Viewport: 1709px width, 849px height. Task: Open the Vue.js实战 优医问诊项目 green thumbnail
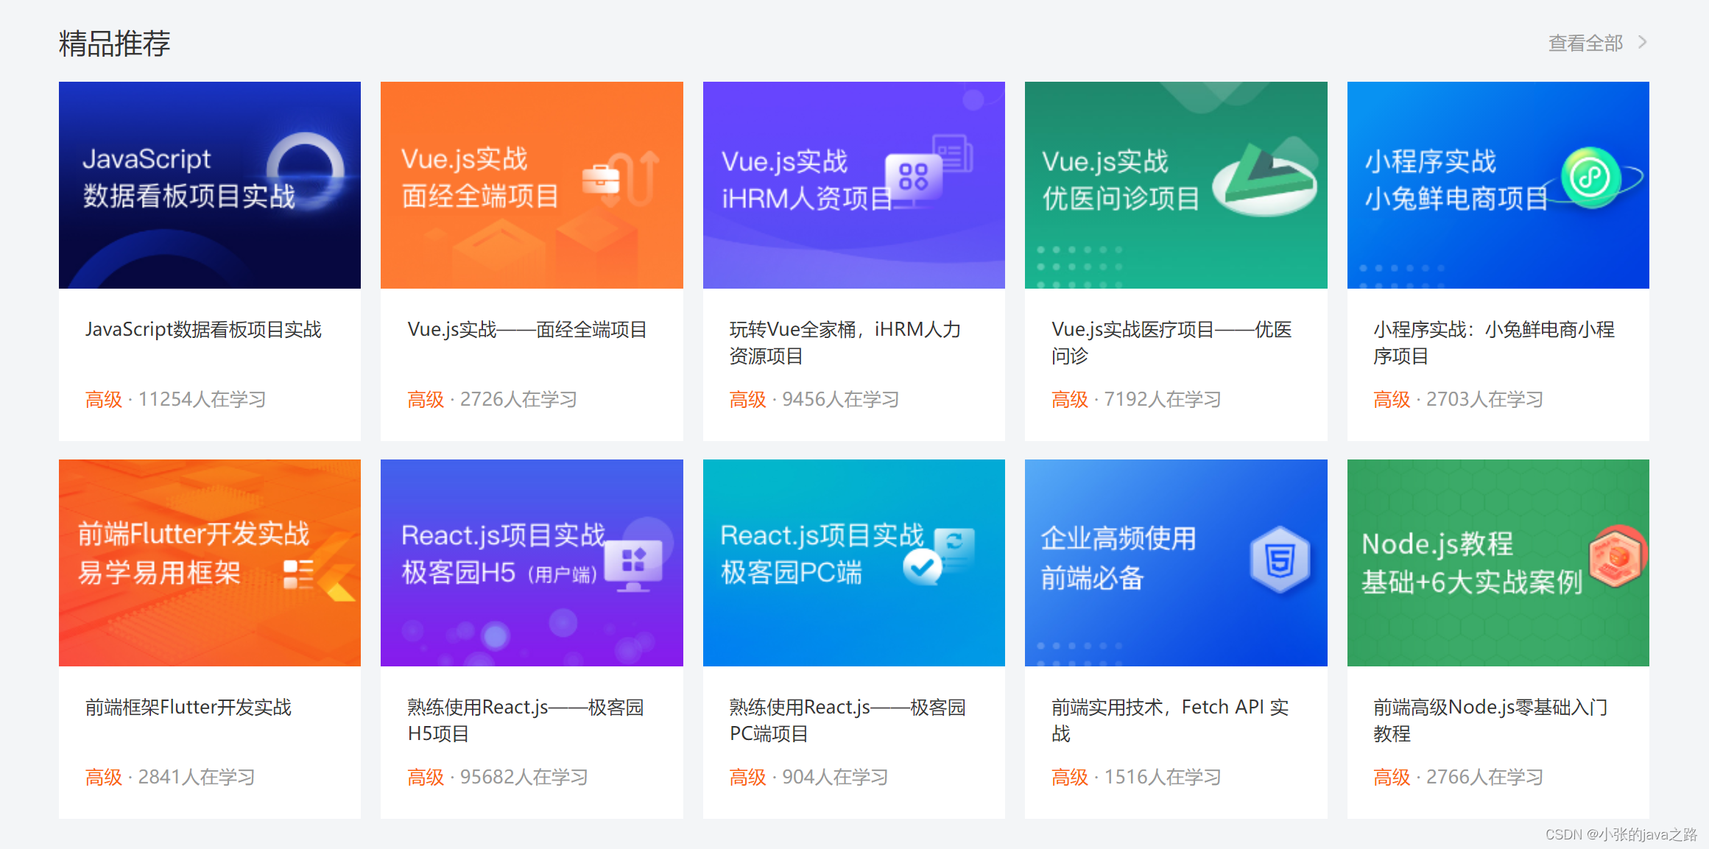click(x=1176, y=185)
